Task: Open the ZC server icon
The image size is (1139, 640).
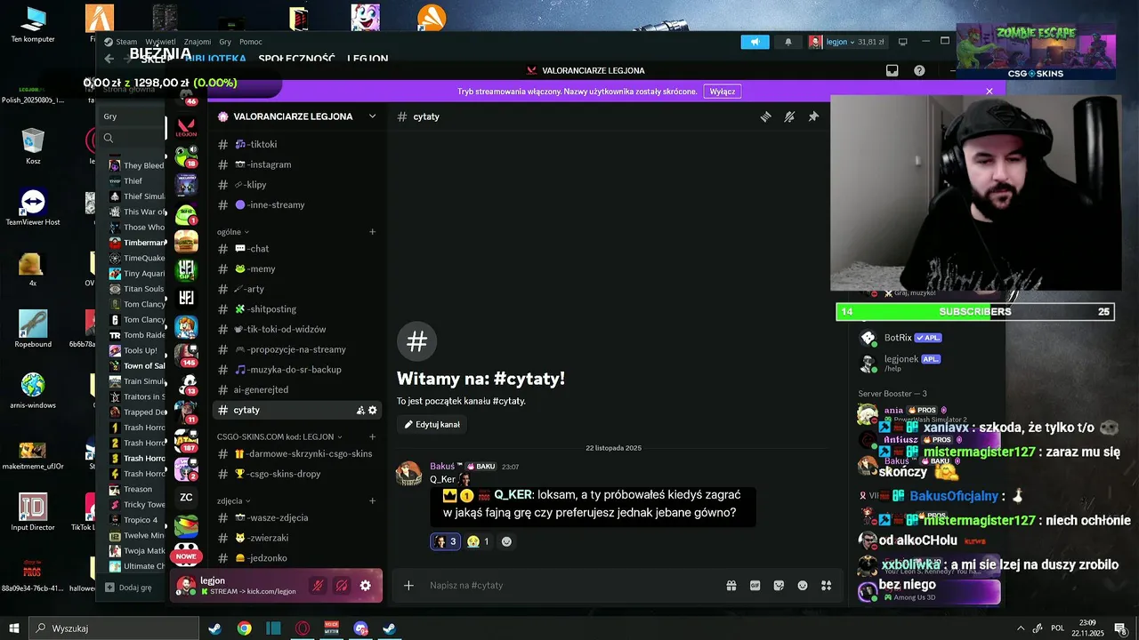Action: tap(186, 498)
